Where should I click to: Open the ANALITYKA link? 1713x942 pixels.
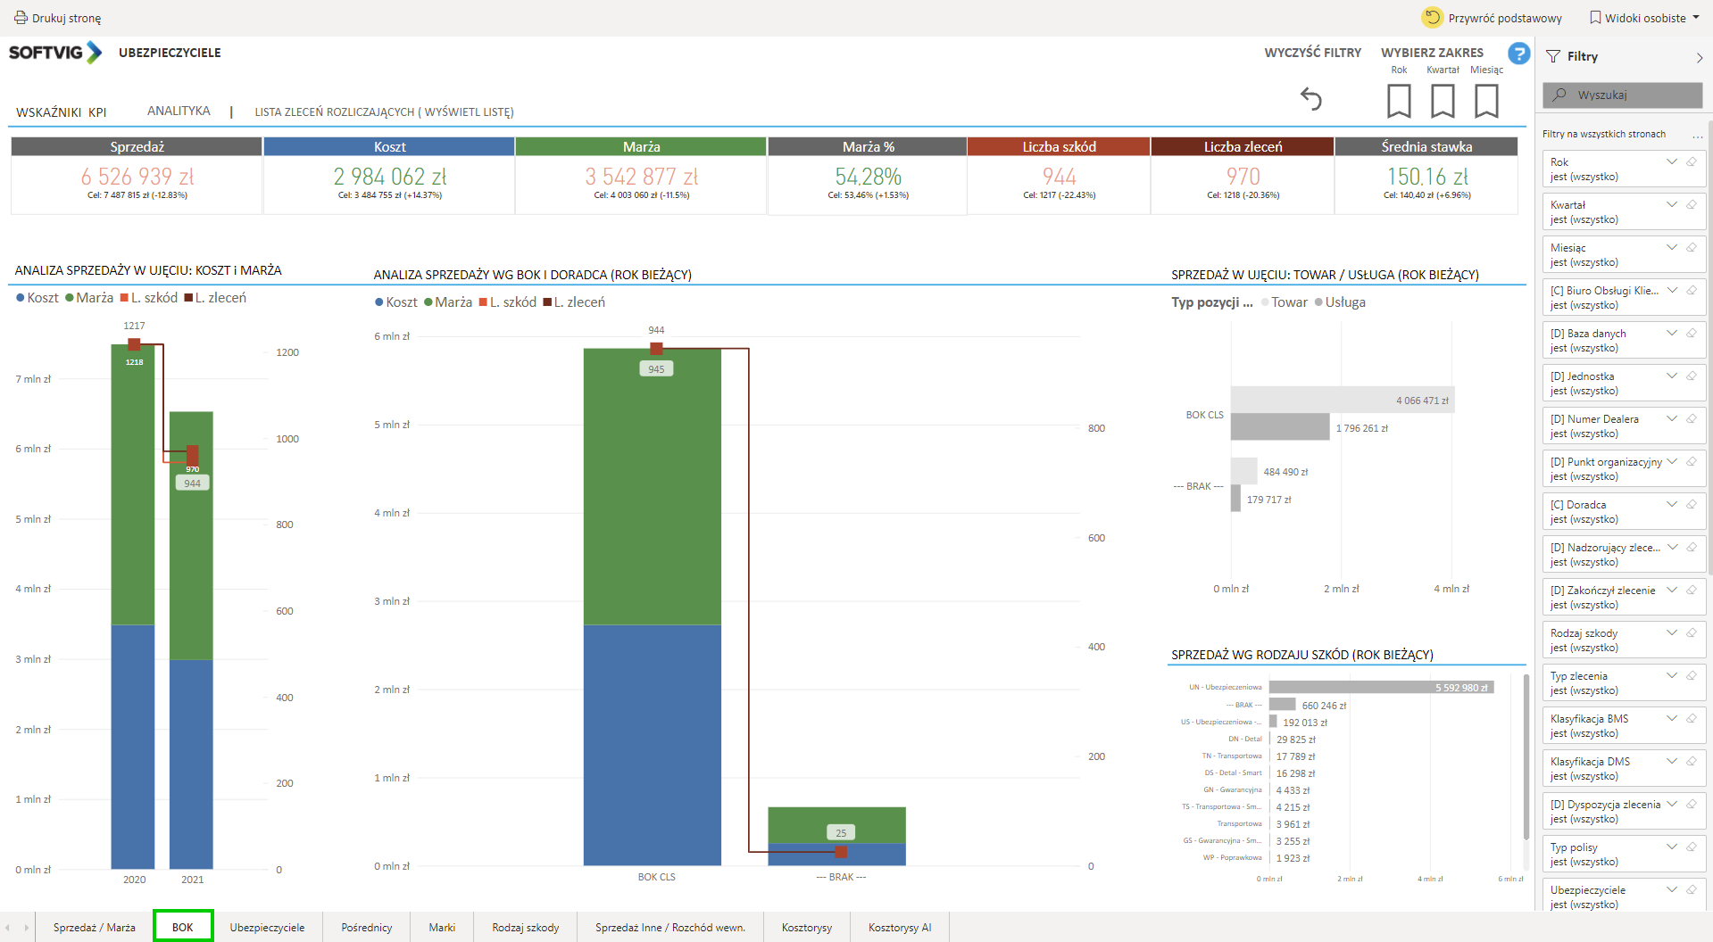[x=179, y=112]
